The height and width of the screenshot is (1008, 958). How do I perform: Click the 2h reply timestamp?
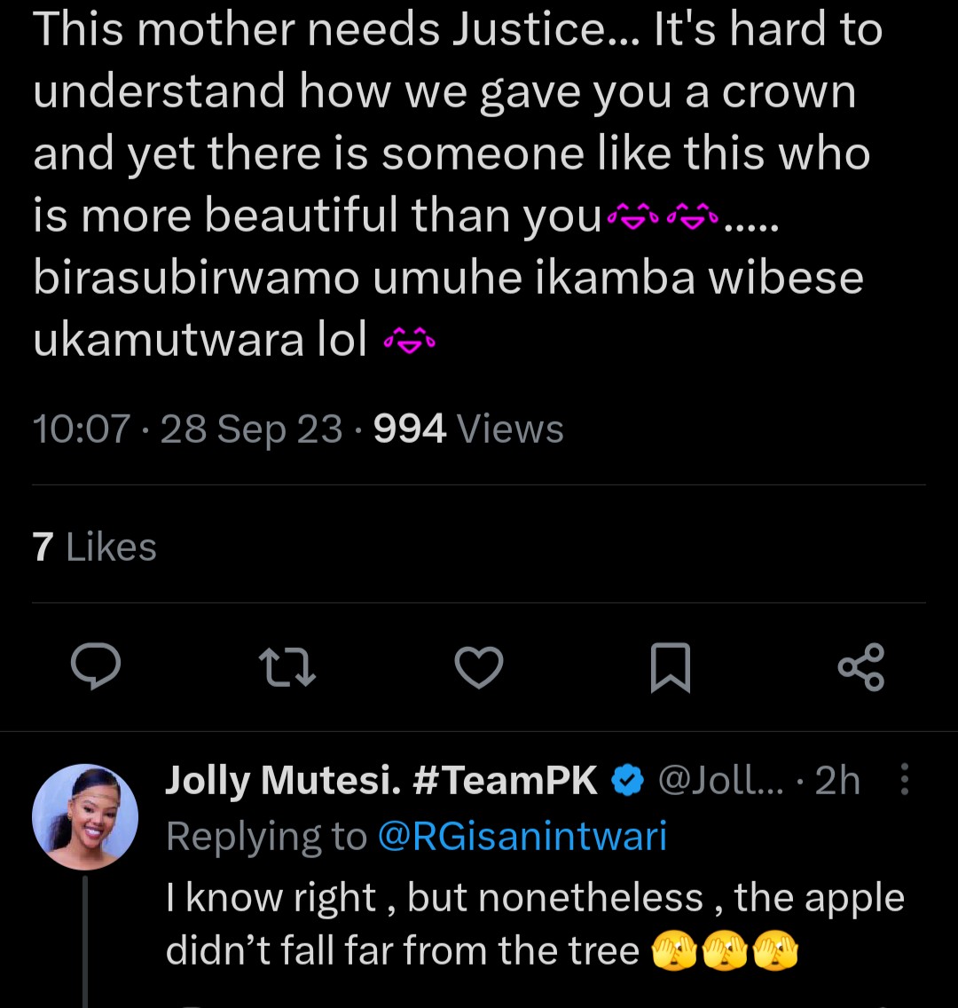tap(837, 781)
